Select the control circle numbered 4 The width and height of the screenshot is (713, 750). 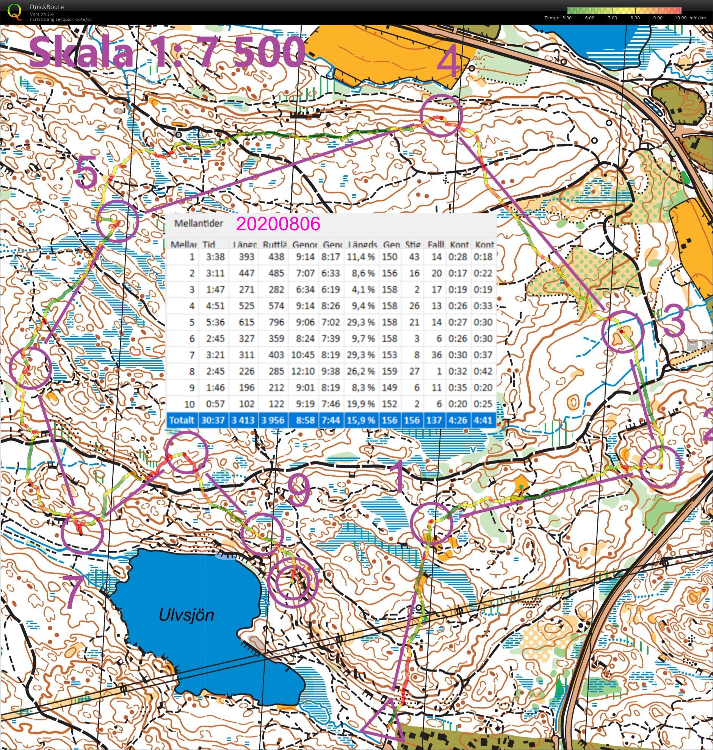(x=441, y=116)
